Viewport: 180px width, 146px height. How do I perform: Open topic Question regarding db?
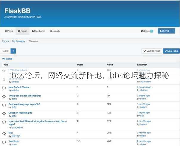pos(20,113)
